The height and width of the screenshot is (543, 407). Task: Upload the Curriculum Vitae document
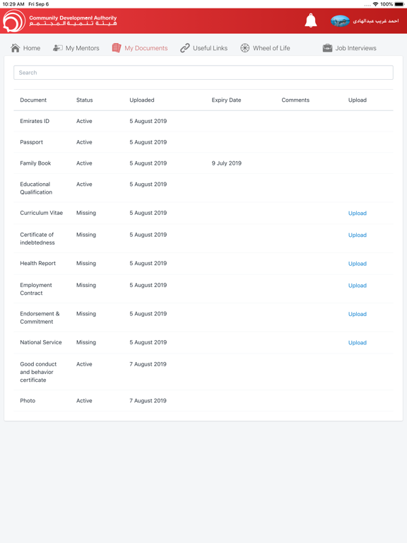[x=357, y=214]
